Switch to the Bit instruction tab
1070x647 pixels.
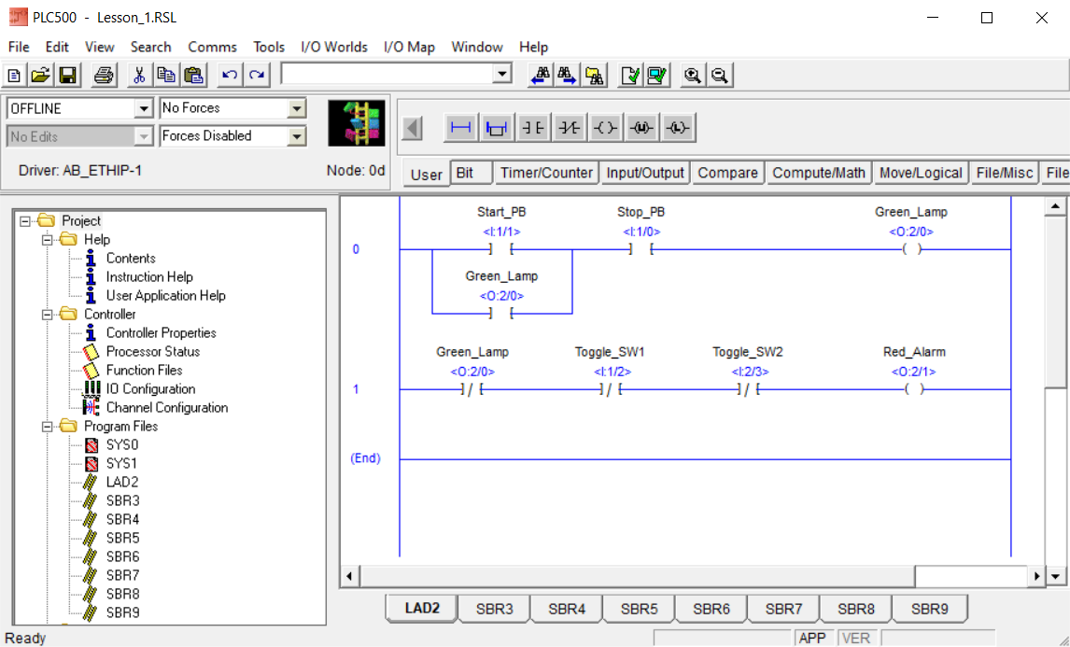[x=471, y=174]
